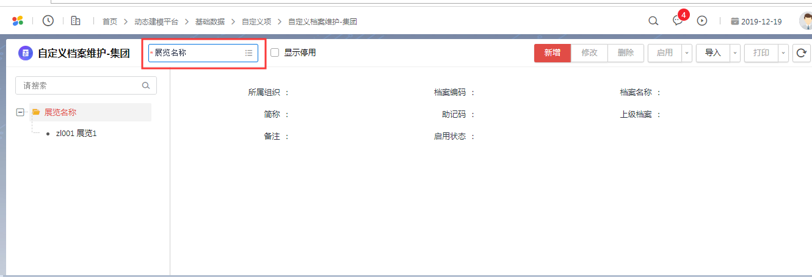This screenshot has height=277, width=812.
Task: Click the building organization icon
Action: tap(76, 21)
